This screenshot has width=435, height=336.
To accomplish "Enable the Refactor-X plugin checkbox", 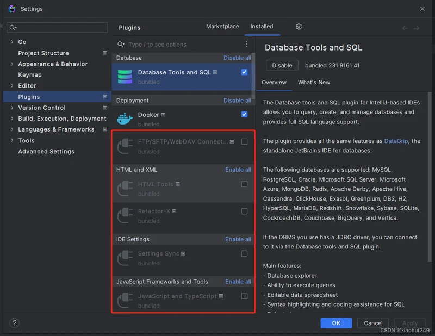I will [x=244, y=211].
